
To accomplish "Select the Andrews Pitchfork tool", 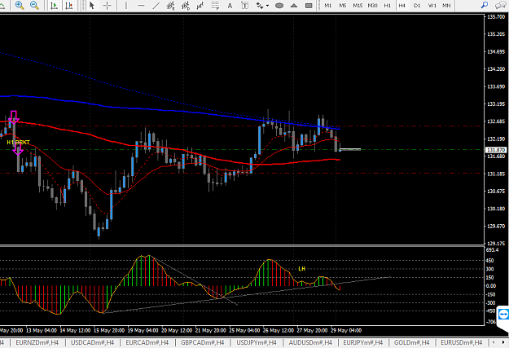I will (200, 5).
